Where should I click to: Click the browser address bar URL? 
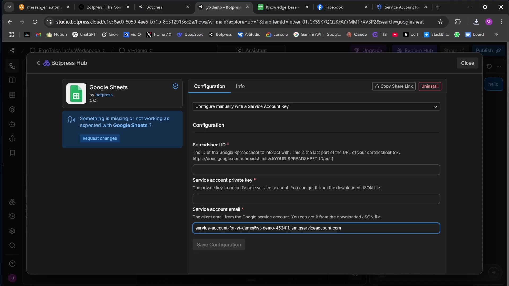click(240, 22)
